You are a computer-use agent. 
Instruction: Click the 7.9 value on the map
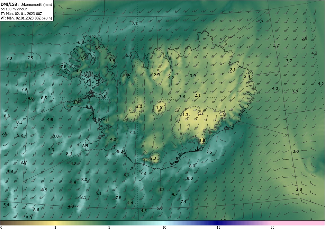point(24,90)
